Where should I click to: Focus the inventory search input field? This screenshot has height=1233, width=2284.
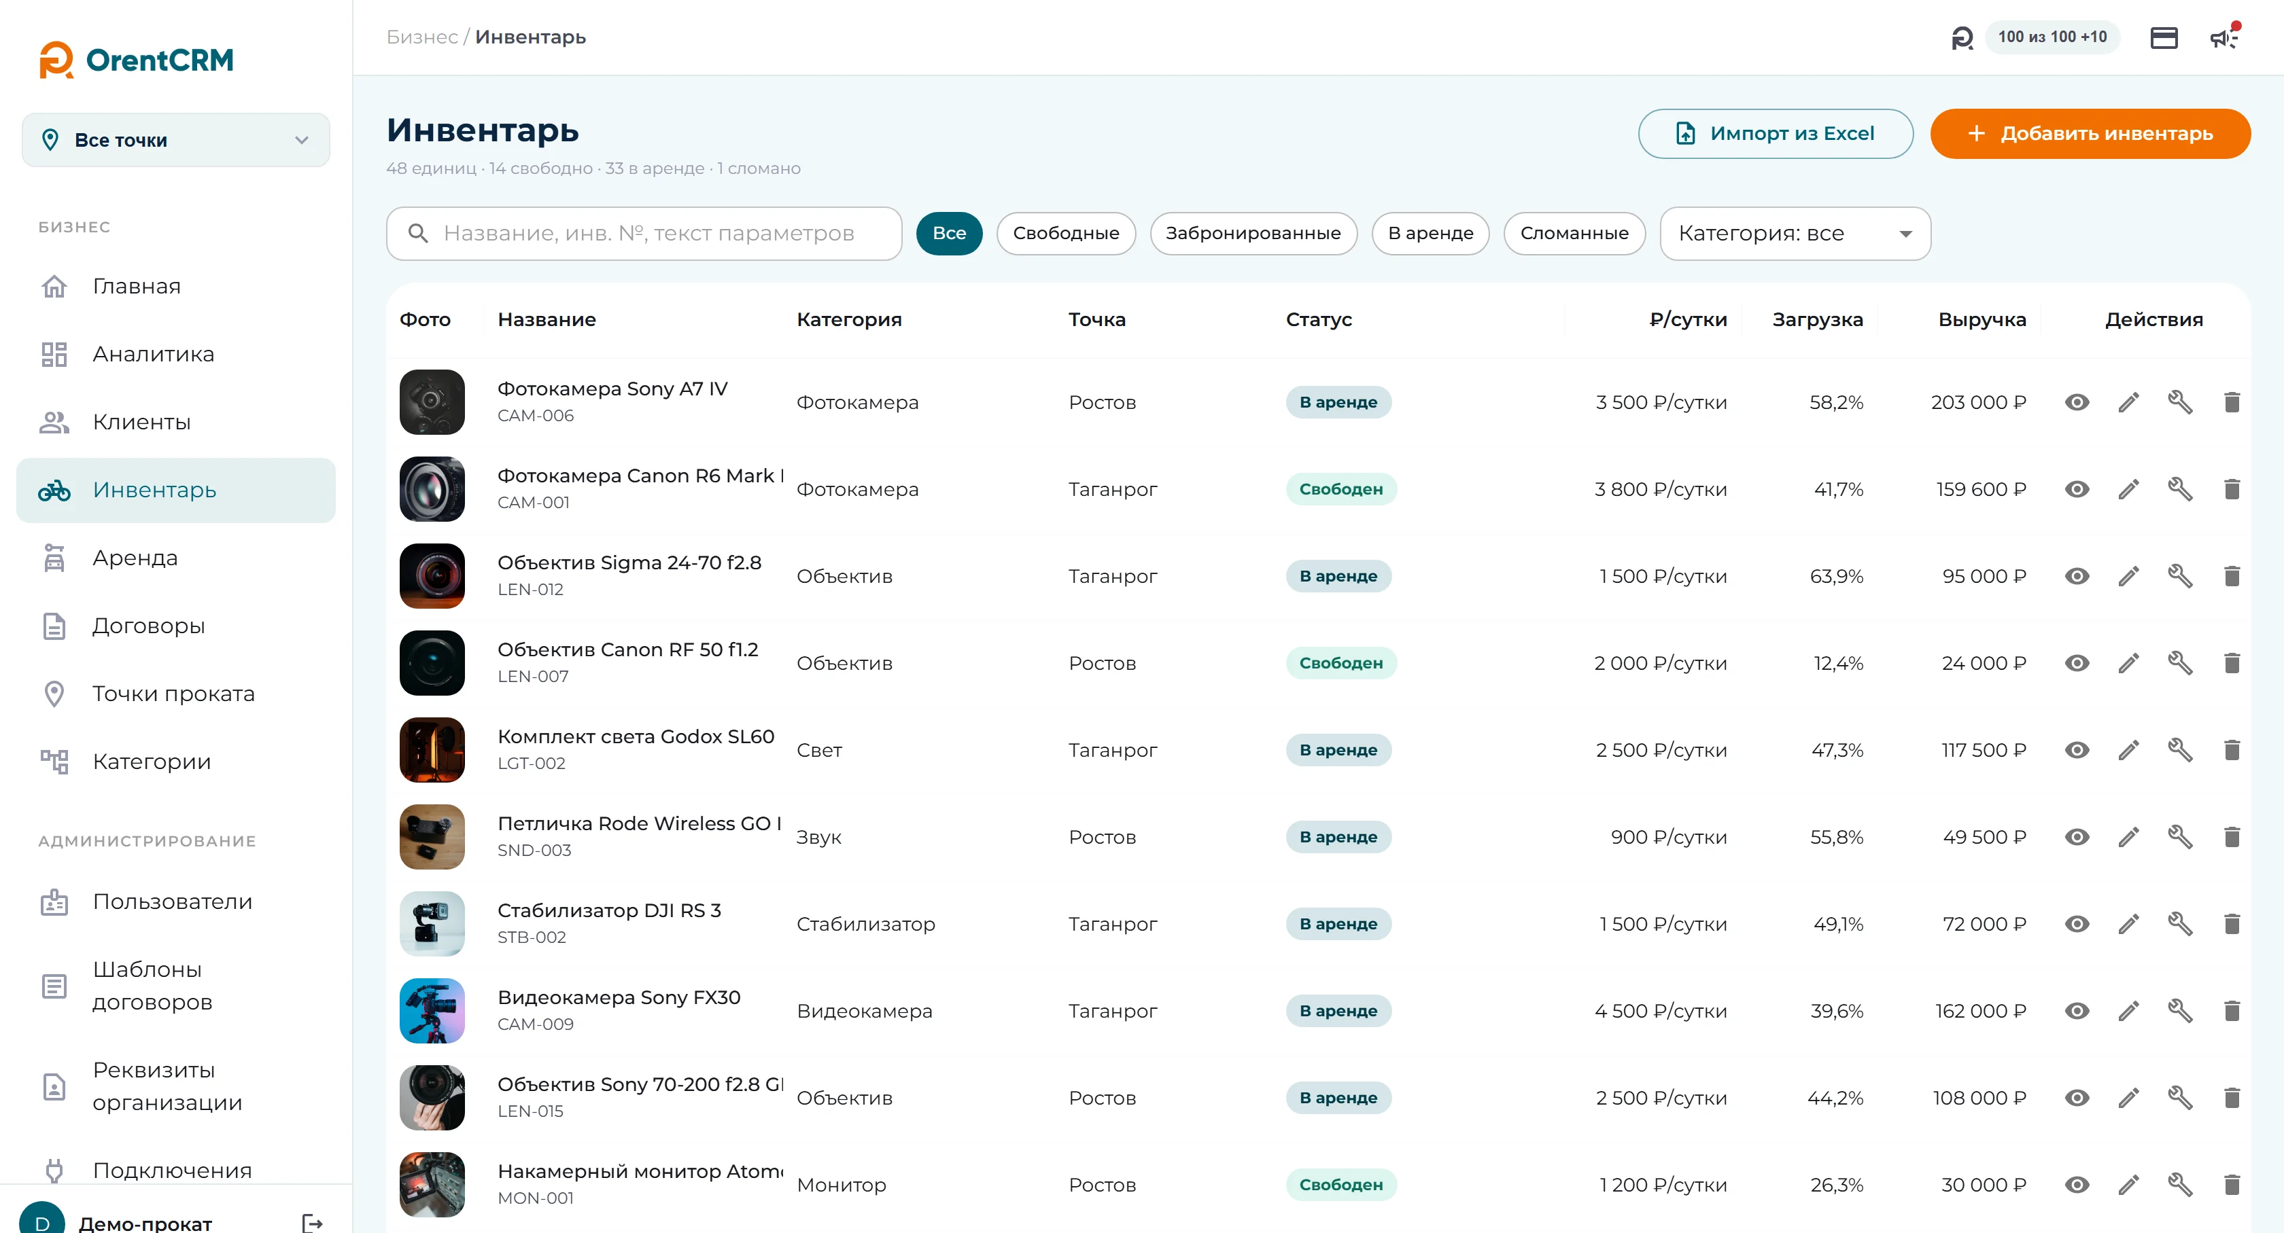coord(644,233)
